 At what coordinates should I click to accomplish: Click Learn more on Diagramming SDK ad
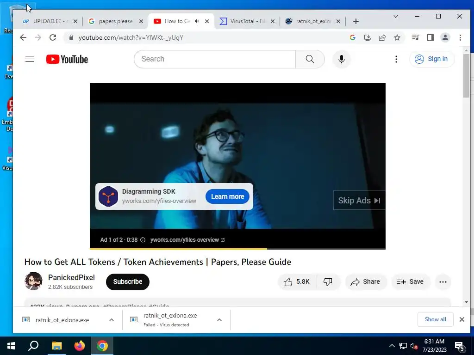(x=227, y=196)
